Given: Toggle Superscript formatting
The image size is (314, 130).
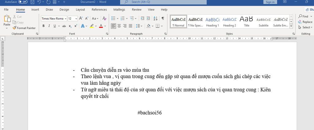Looking at the screenshot, I should [x=76, y=26].
